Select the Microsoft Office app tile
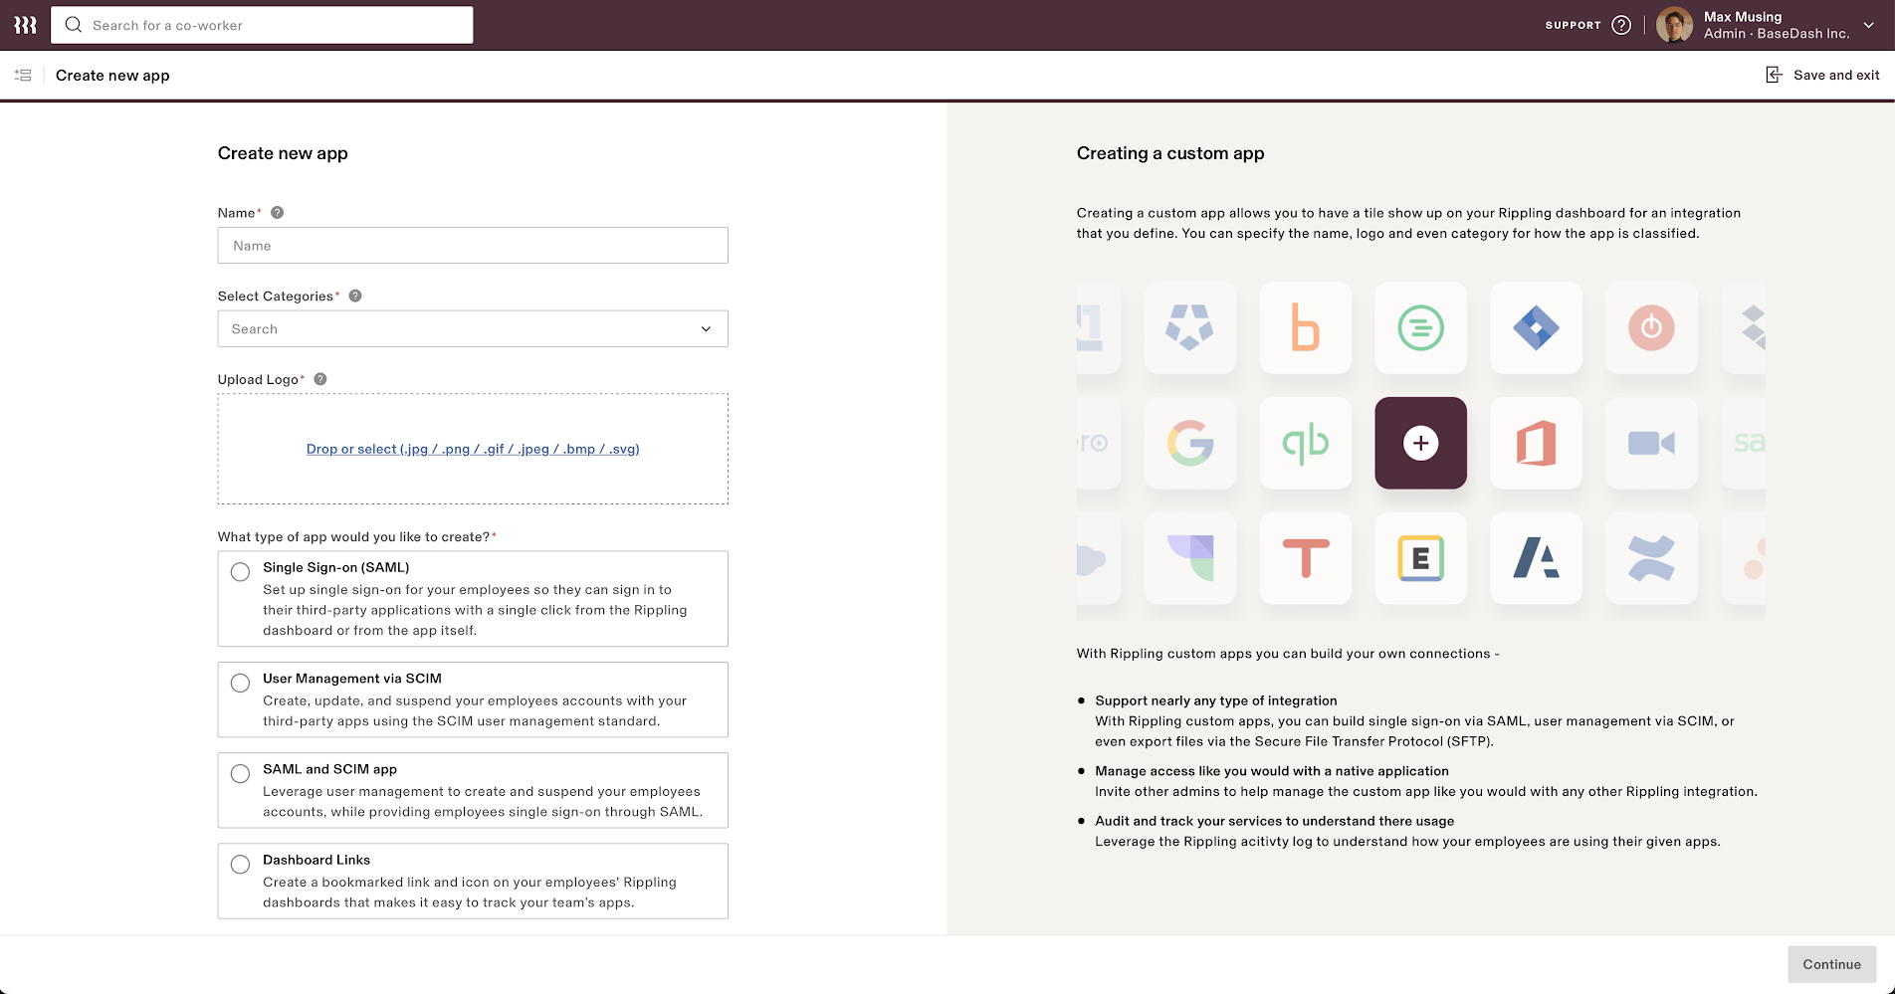Image resolution: width=1895 pixels, height=994 pixels. [1536, 443]
